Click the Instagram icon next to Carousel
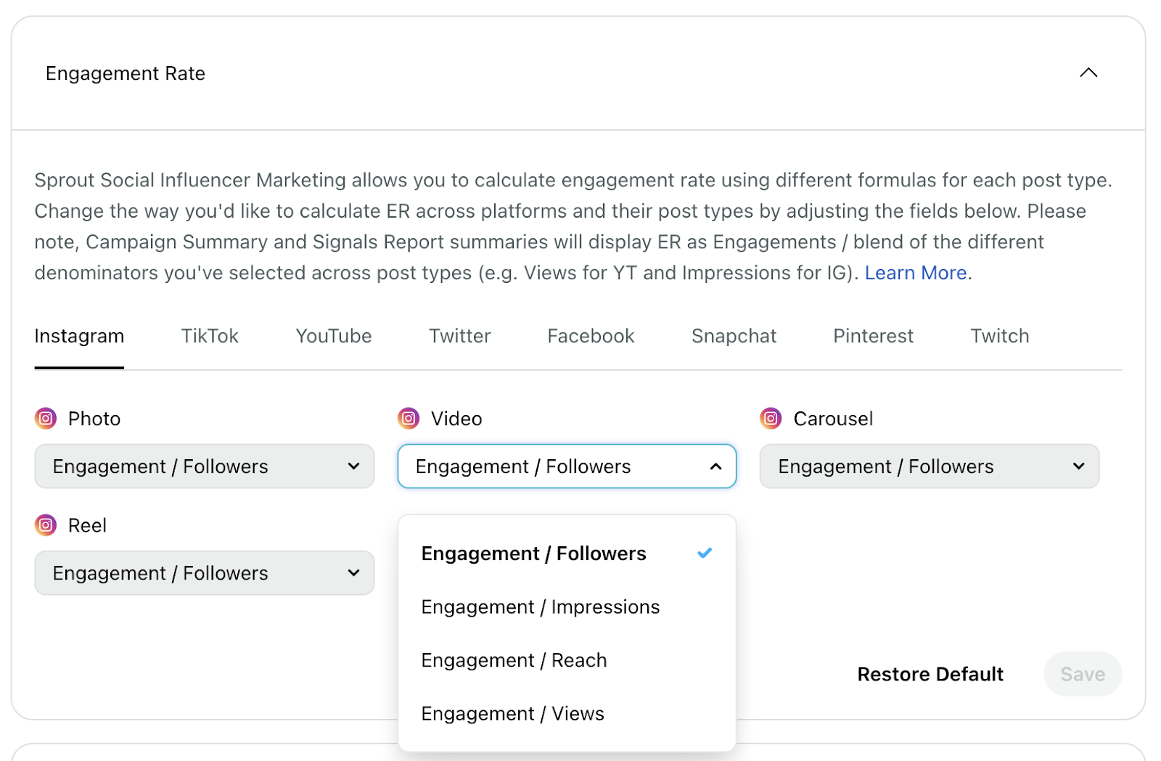 [771, 419]
